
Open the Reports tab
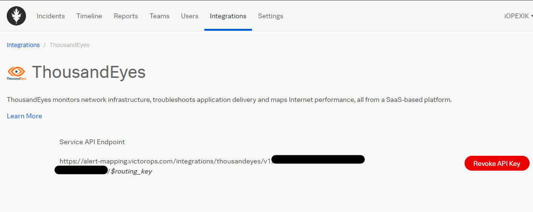[126, 16]
